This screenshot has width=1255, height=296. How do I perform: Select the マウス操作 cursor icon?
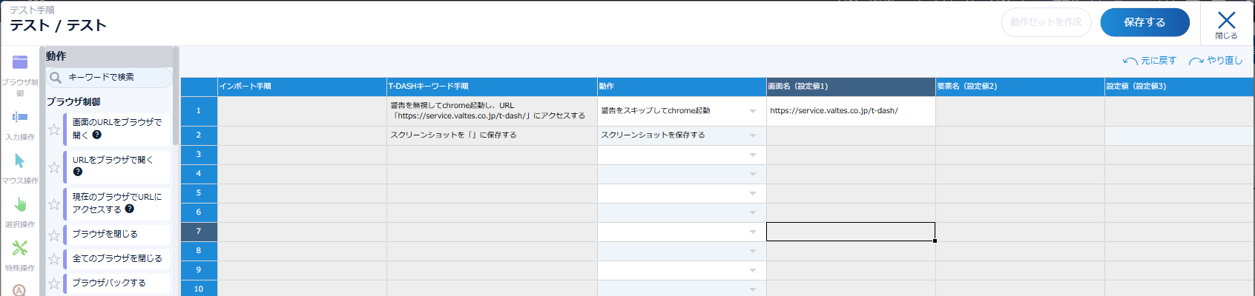coord(20,161)
